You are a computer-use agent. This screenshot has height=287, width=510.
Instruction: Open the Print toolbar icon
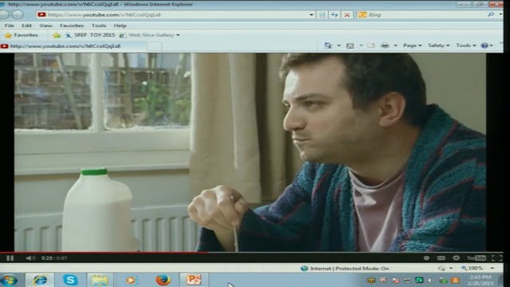coord(385,45)
